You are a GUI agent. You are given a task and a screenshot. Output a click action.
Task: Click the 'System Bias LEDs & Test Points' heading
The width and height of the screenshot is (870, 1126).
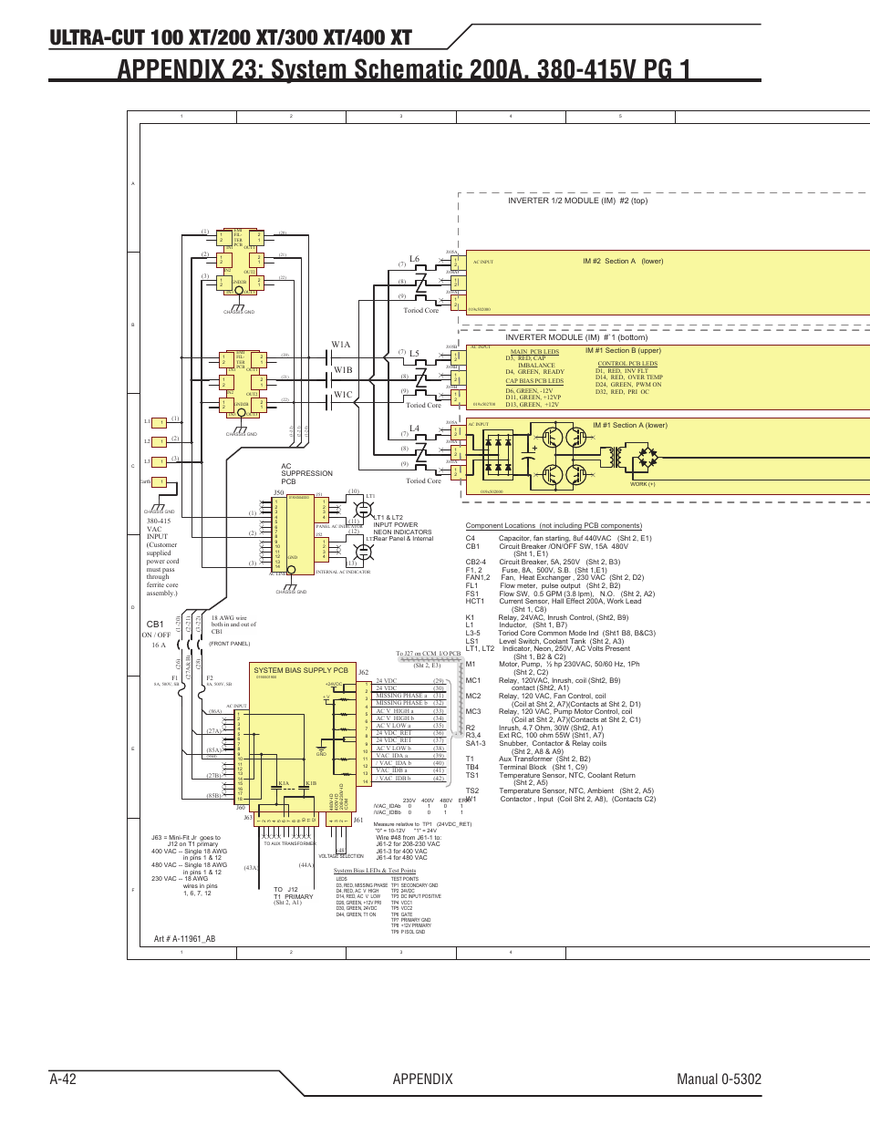pyautogui.click(x=375, y=871)
